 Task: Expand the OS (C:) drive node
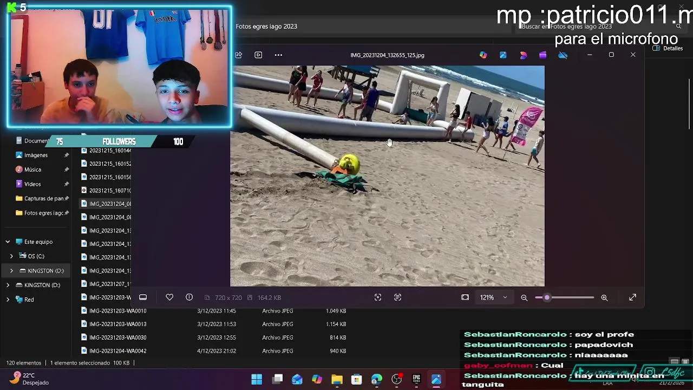11,256
